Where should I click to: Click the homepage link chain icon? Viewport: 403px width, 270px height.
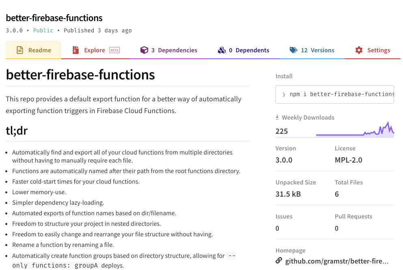[279, 261]
